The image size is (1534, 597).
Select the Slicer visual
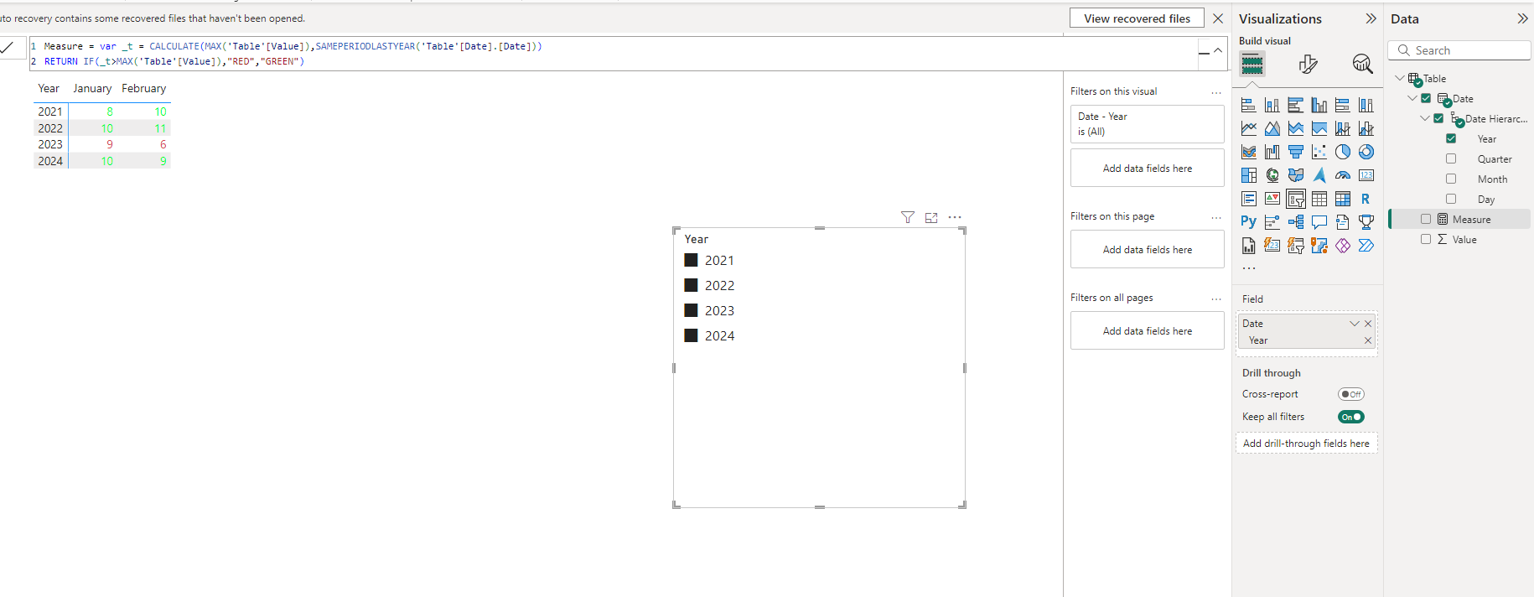(x=1295, y=199)
